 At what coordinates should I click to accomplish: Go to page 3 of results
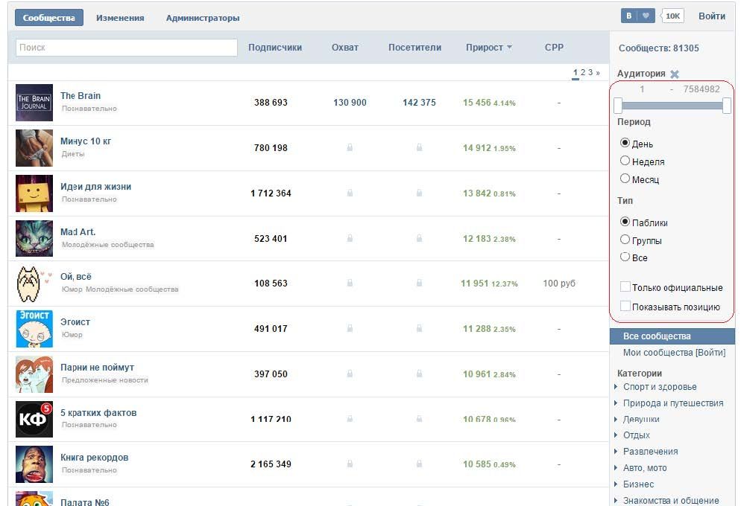point(590,72)
